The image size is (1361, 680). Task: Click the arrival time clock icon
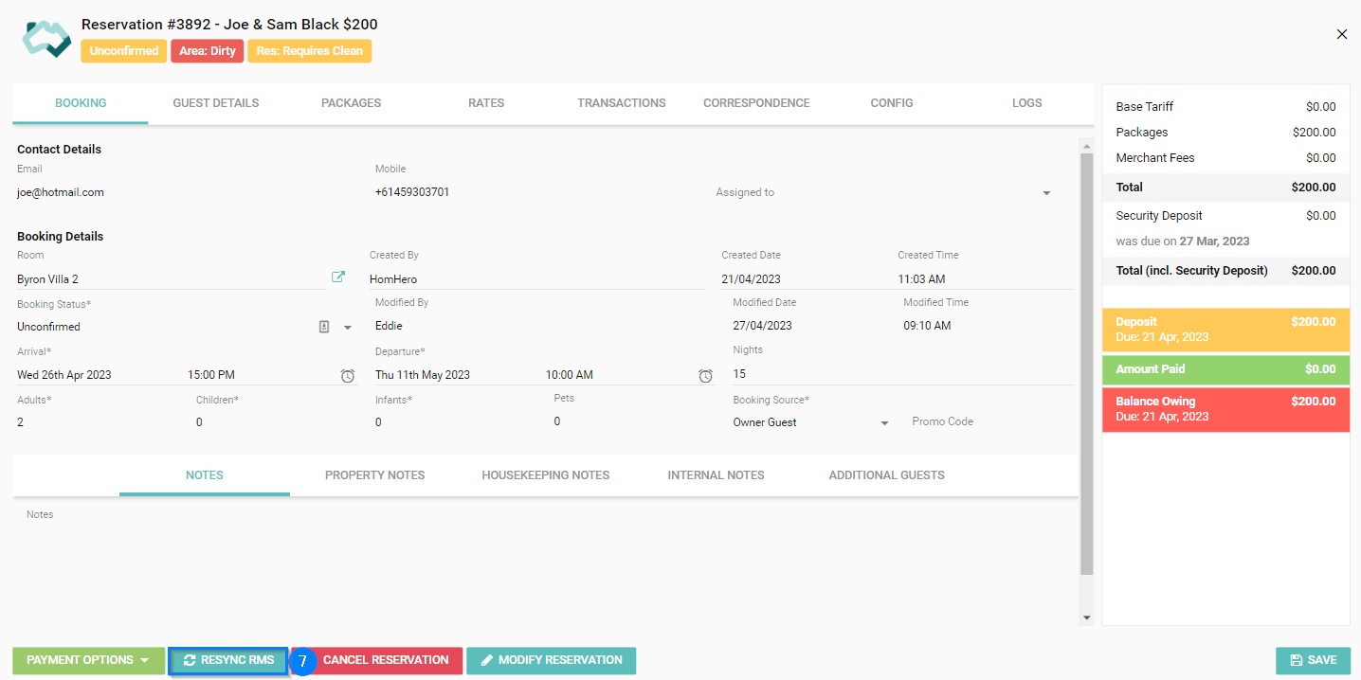348,376
